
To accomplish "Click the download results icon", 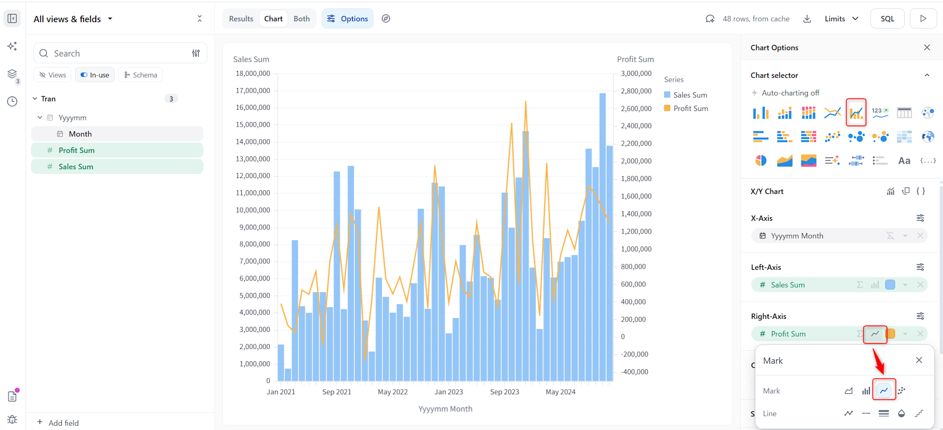I will [807, 19].
